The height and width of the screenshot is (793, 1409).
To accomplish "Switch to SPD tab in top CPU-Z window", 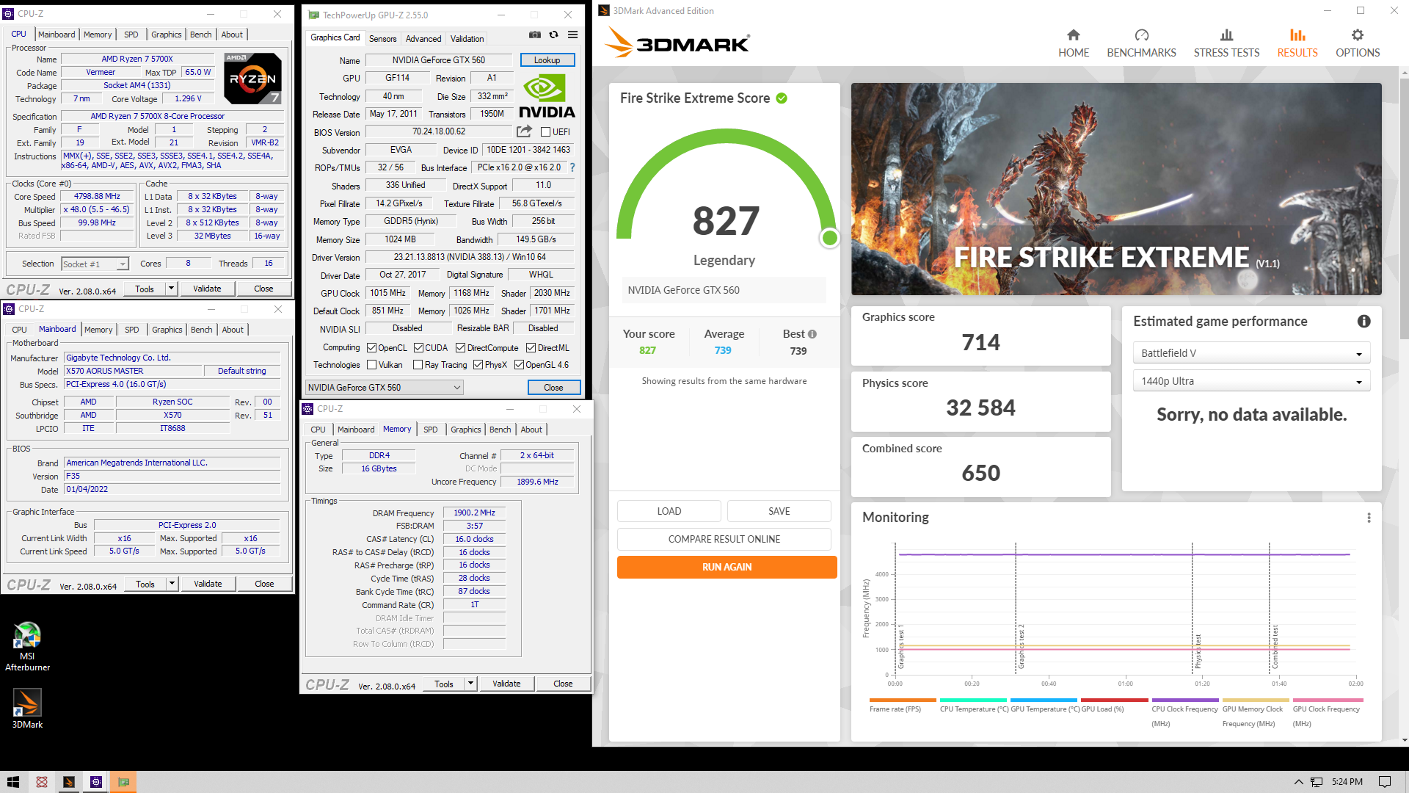I will [x=131, y=35].
